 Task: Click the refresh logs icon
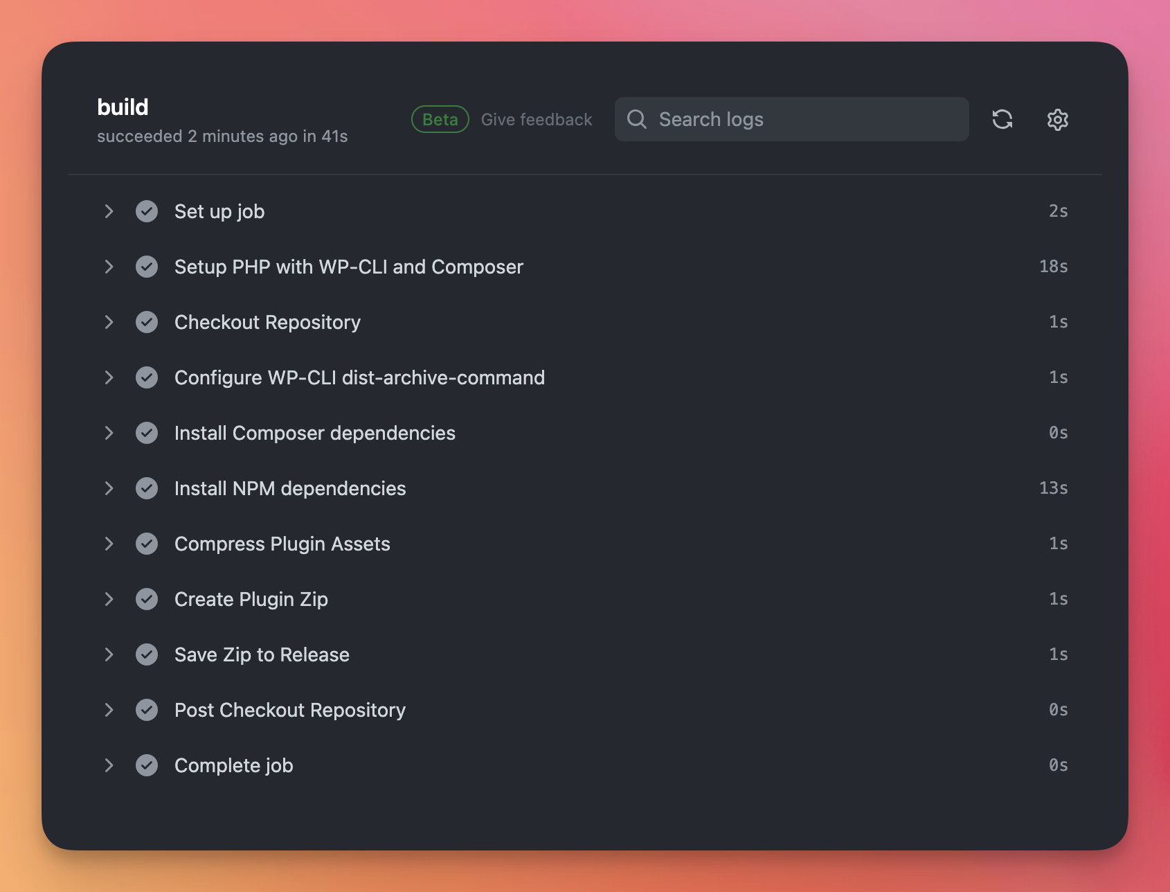coord(1002,119)
